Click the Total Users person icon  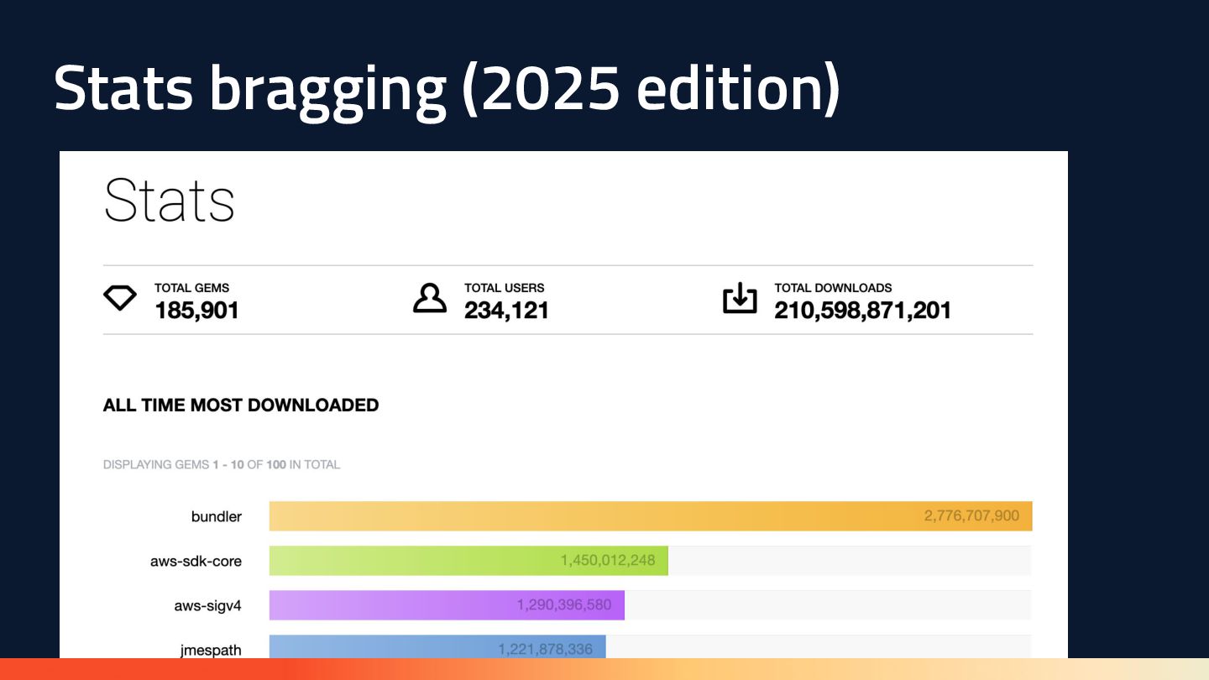(x=430, y=298)
